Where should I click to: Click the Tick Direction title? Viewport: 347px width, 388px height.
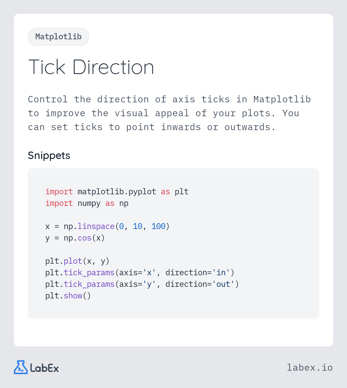(91, 67)
